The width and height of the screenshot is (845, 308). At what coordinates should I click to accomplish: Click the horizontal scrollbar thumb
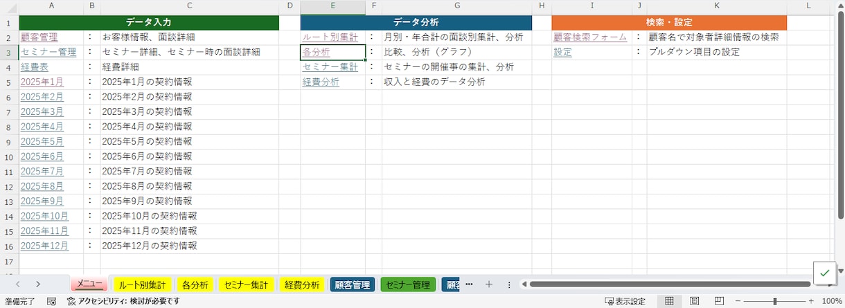670,284
